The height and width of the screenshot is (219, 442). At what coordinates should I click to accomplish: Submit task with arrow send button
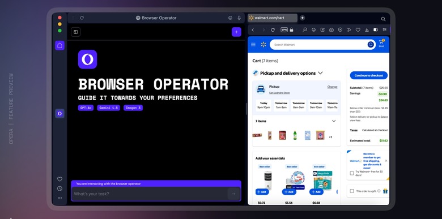(x=233, y=194)
